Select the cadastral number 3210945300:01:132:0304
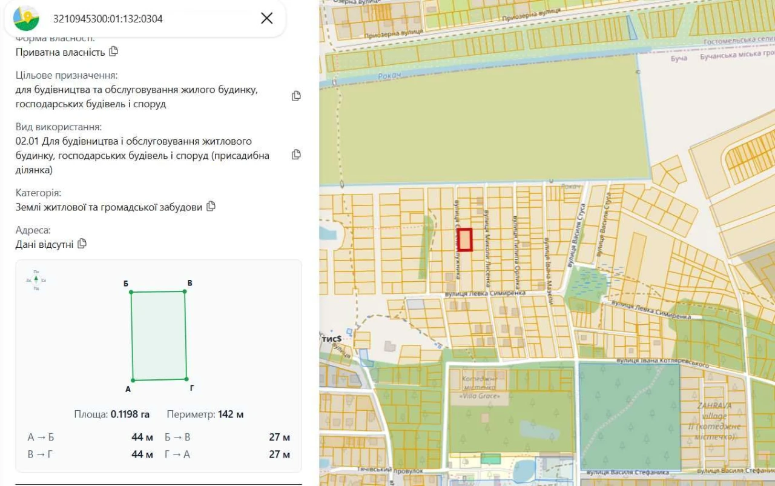775x486 pixels. pyautogui.click(x=108, y=19)
